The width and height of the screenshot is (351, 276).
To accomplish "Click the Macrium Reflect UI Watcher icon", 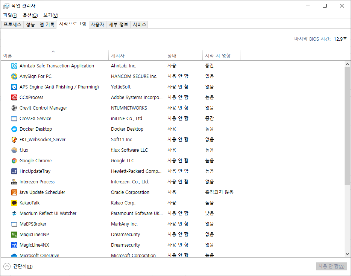I will click(14, 213).
